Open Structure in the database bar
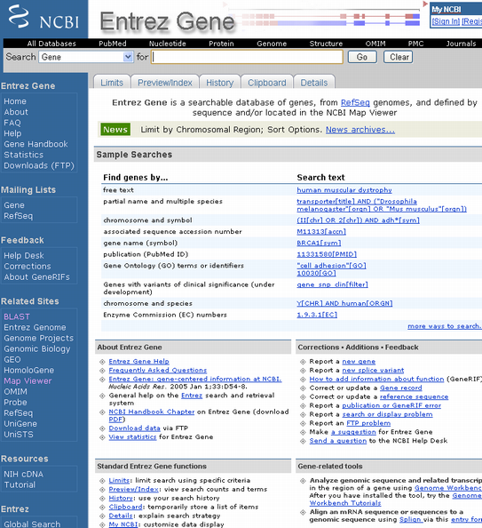482x528 pixels. click(326, 44)
